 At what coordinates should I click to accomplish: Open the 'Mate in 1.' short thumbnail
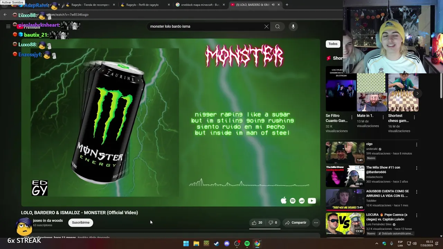372,92
